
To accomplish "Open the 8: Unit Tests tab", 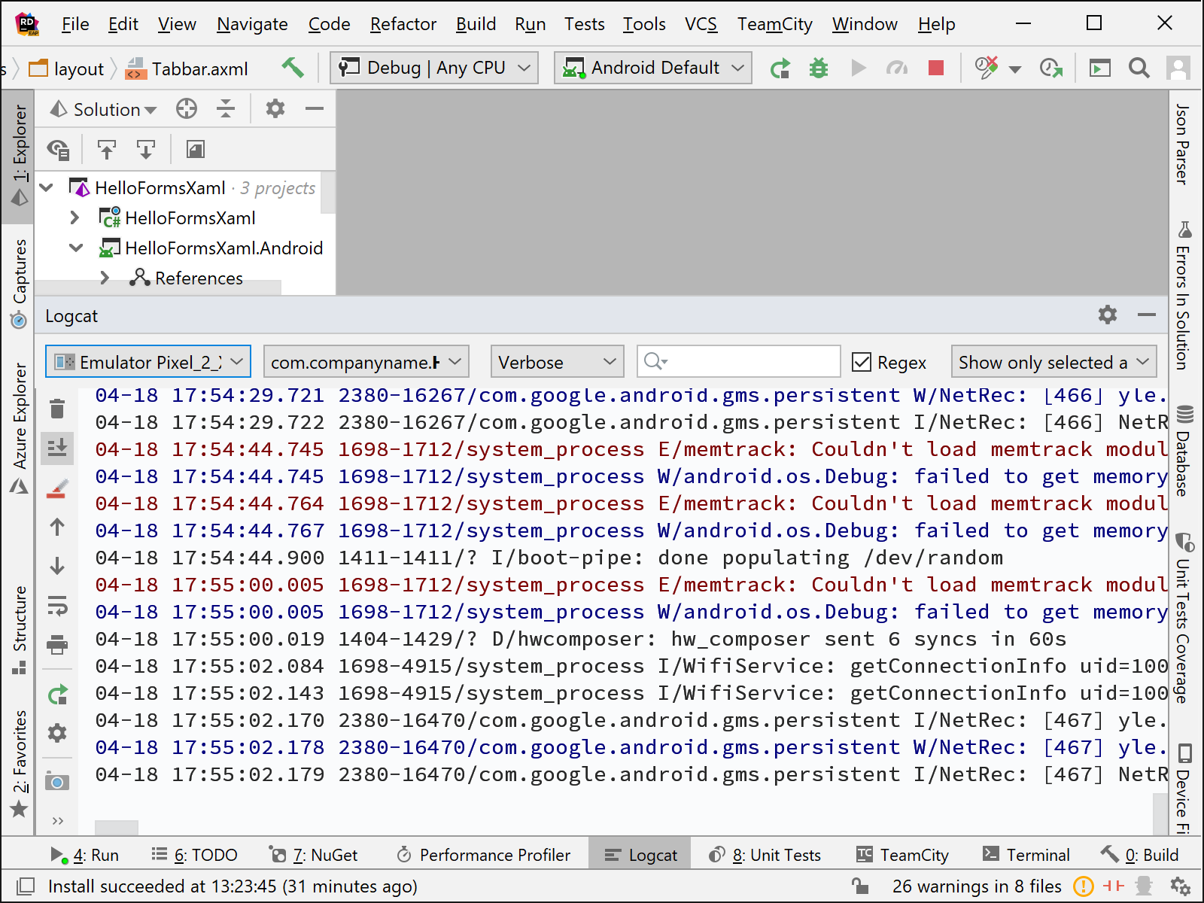I will point(765,855).
